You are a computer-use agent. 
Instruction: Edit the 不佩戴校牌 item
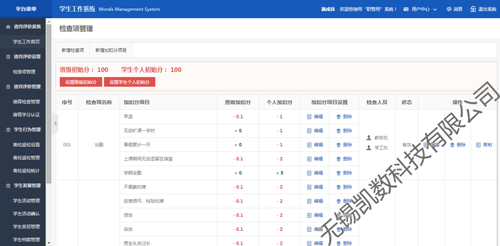point(315,187)
